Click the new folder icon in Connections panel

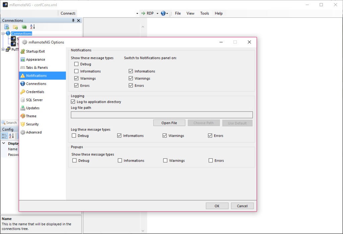pos(15,27)
